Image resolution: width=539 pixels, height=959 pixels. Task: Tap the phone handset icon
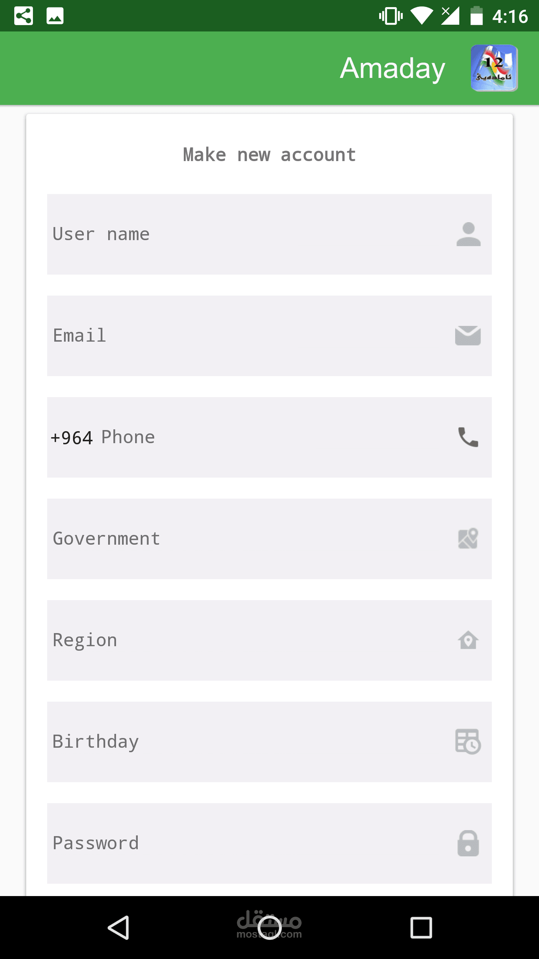tap(468, 437)
